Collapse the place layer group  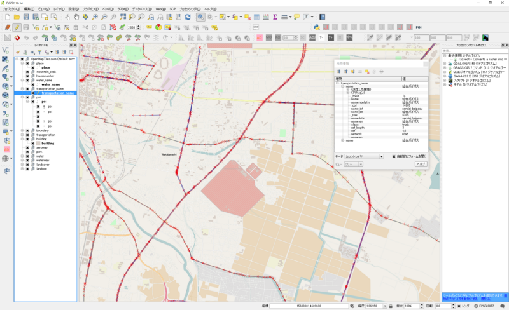tap(22, 64)
